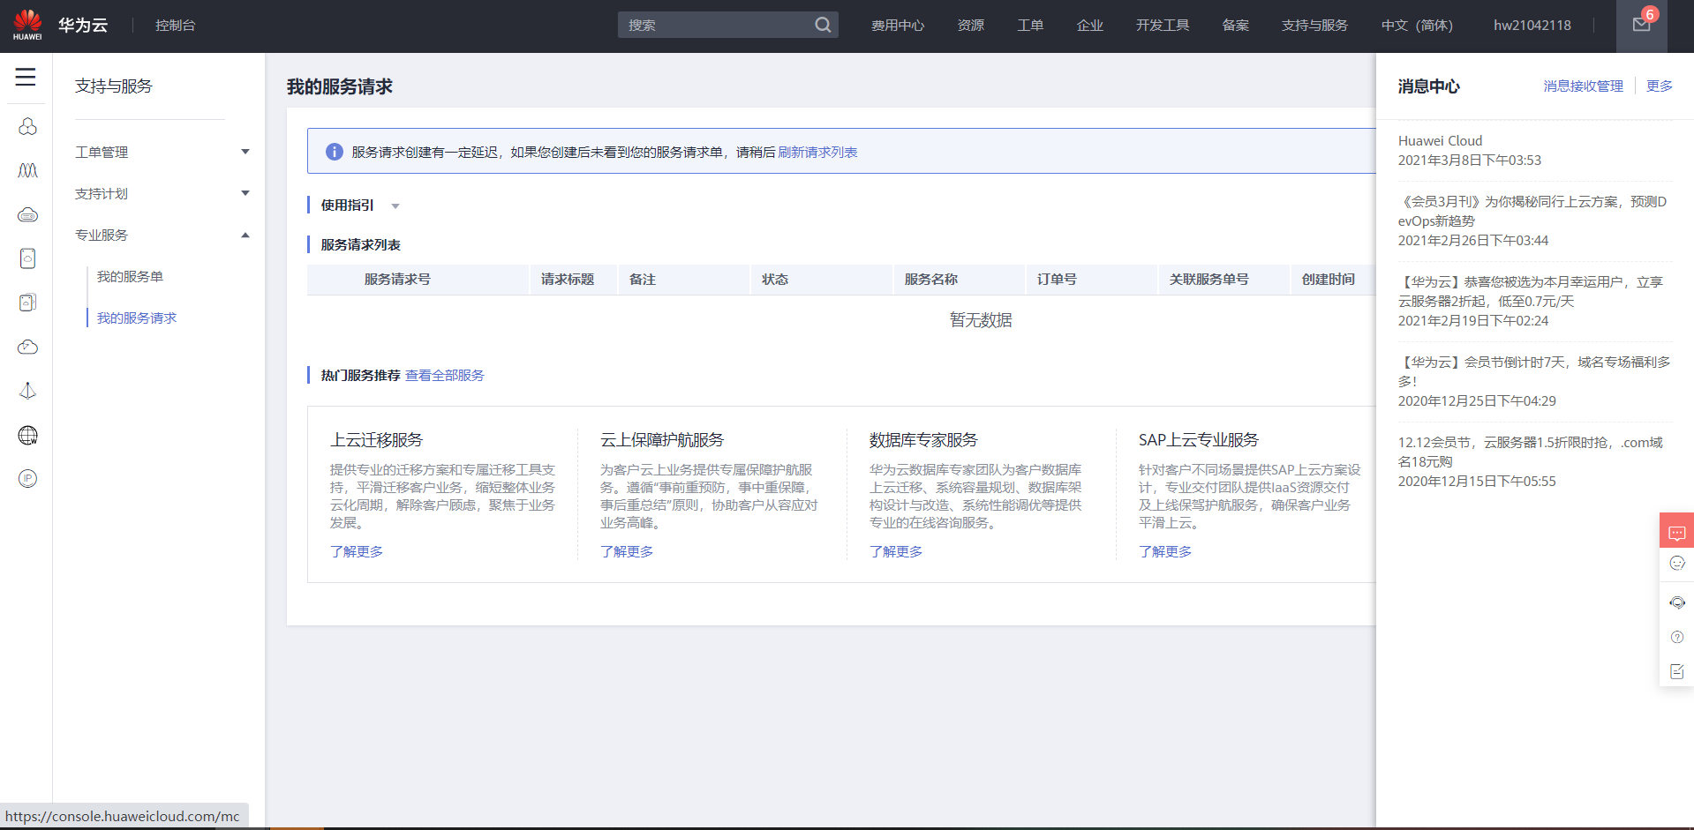
Task: Open the red chat bubble floating button
Action: click(1677, 532)
